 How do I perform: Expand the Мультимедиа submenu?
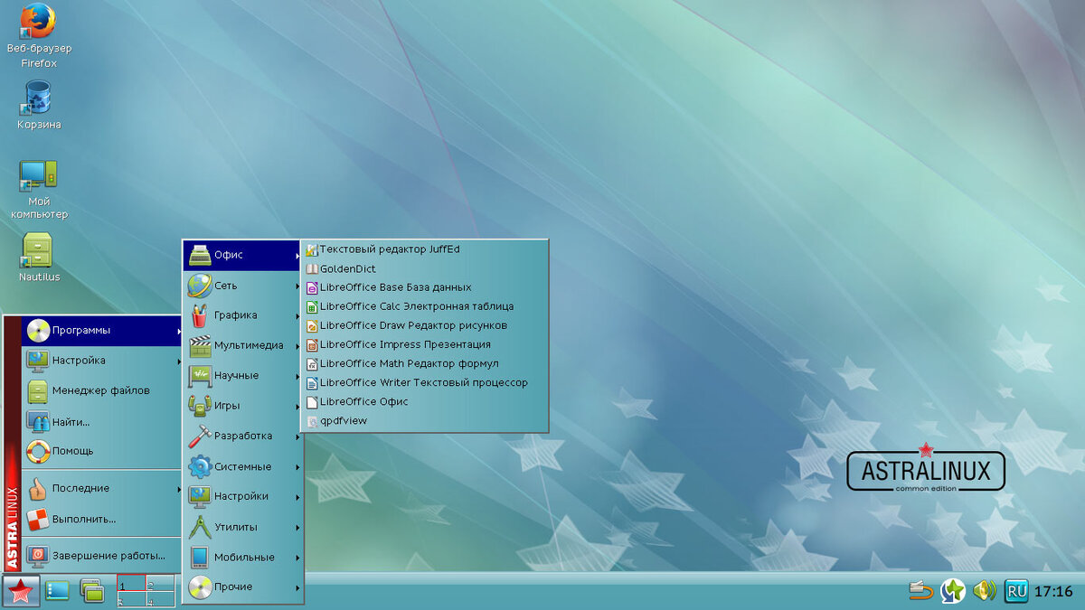pyautogui.click(x=242, y=345)
